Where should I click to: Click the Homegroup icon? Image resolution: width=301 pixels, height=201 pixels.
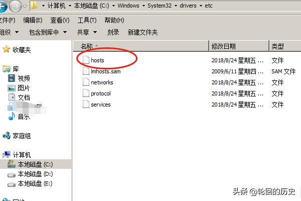tap(7, 136)
